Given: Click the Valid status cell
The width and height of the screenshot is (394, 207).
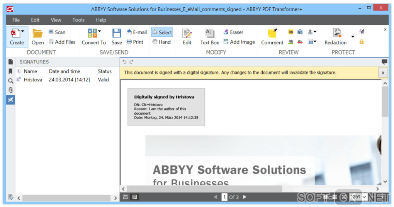Looking at the screenshot, I should point(103,80).
